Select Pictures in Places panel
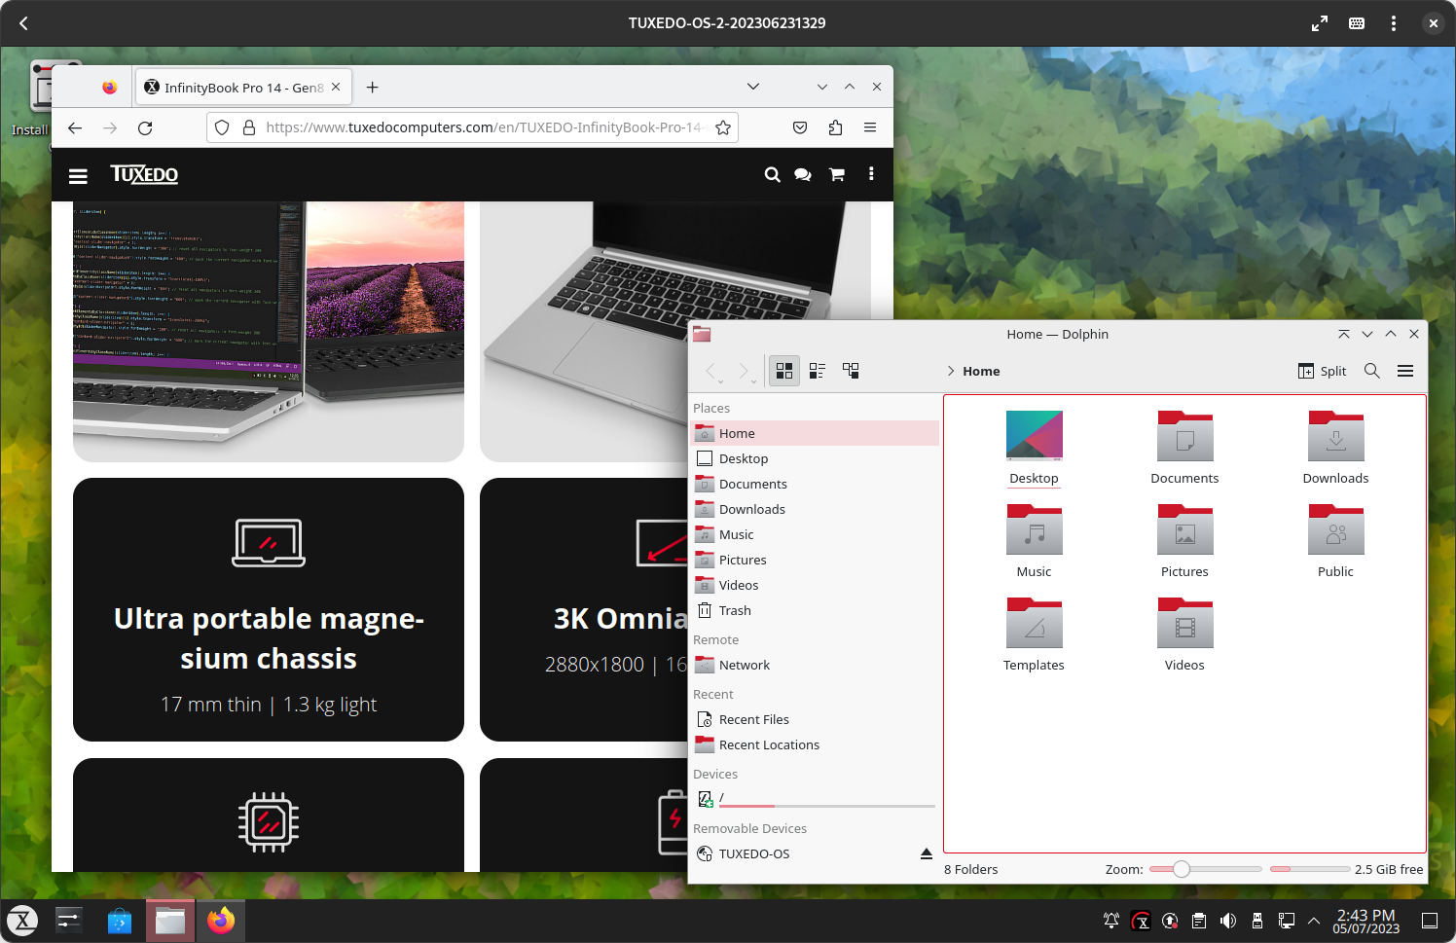The height and width of the screenshot is (943, 1456). click(815, 560)
